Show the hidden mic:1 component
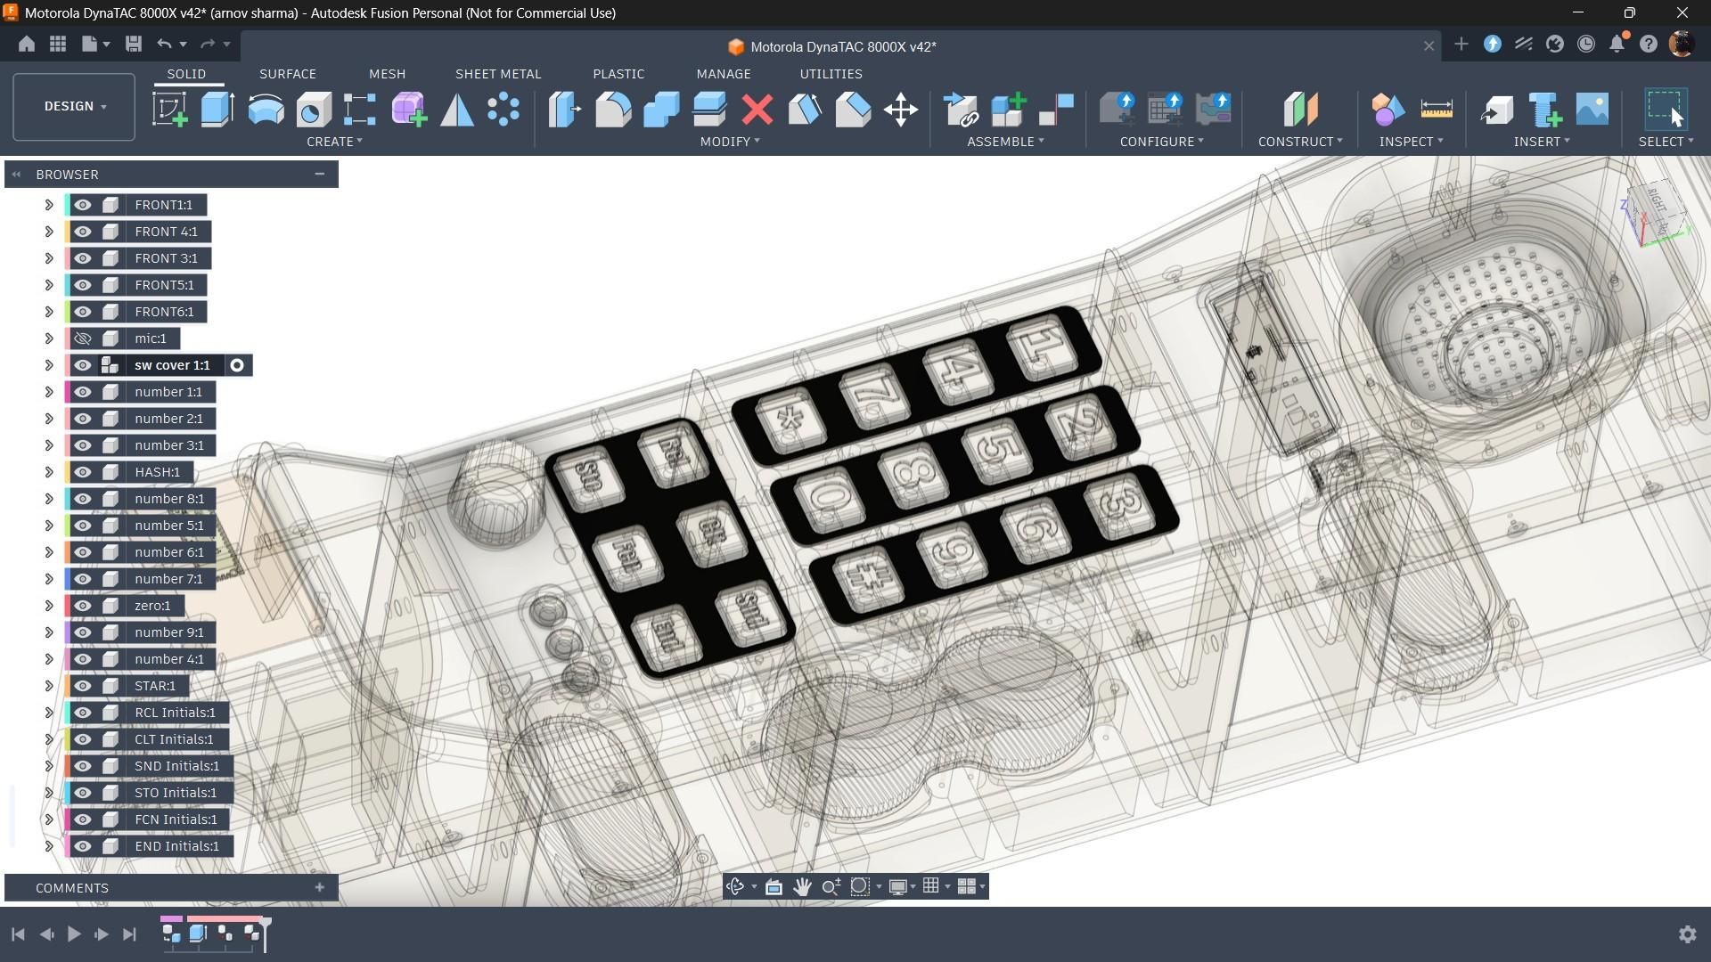 tap(83, 338)
